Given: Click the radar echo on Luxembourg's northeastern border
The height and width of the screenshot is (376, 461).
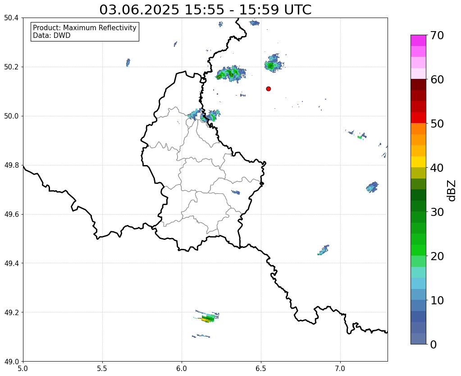Looking at the screenshot, I should (x=204, y=116).
